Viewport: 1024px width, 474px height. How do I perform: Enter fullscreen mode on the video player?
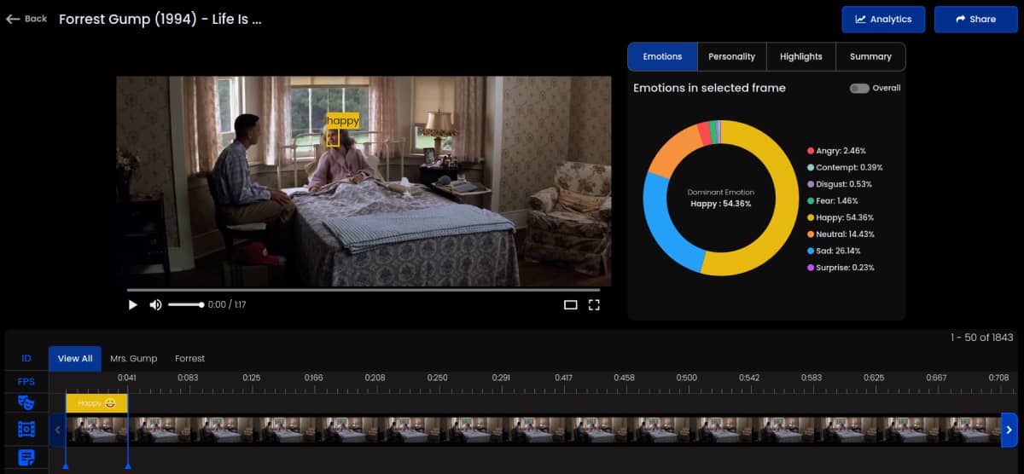pyautogui.click(x=594, y=304)
